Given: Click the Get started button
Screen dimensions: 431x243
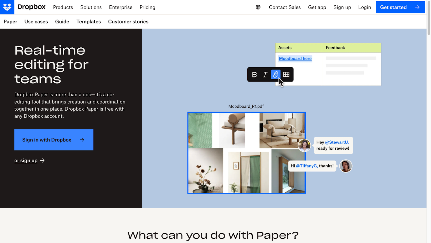Looking at the screenshot, I should [401, 7].
